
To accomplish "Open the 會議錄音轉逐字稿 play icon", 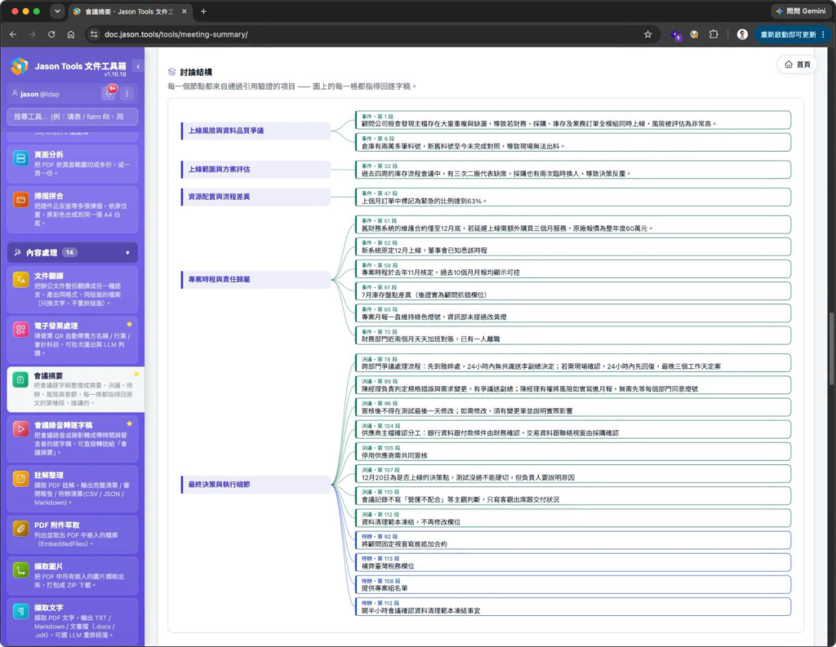I will pyautogui.click(x=20, y=429).
